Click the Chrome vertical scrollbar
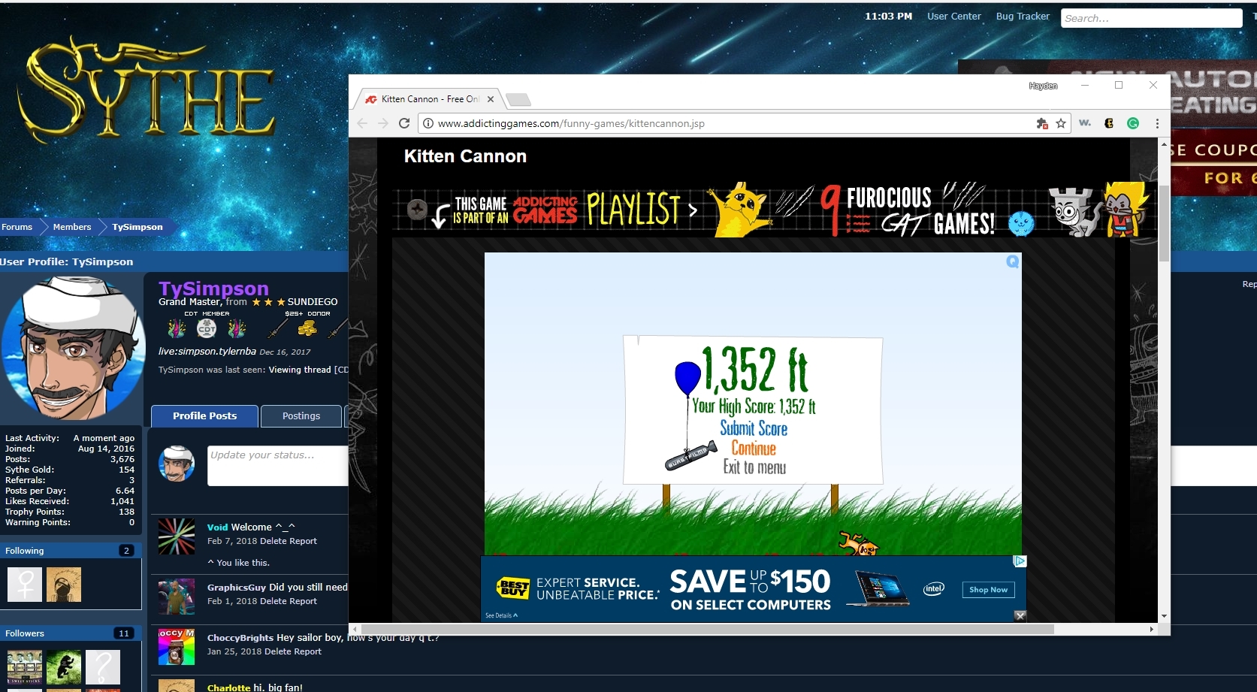Viewport: 1257px width, 692px height. tap(1164, 224)
